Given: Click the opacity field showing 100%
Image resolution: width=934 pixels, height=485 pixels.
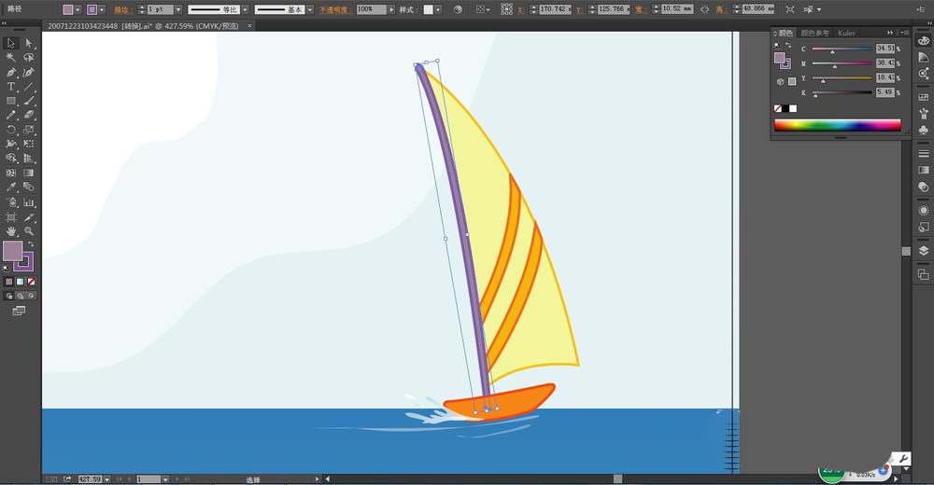Looking at the screenshot, I should coord(372,9).
